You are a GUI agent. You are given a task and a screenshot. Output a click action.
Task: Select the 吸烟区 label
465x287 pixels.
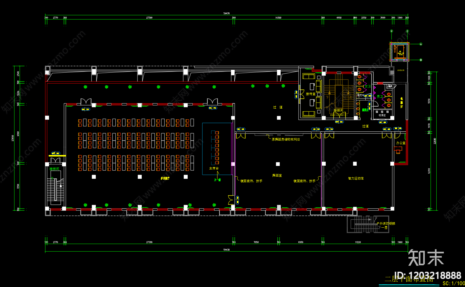382,115
